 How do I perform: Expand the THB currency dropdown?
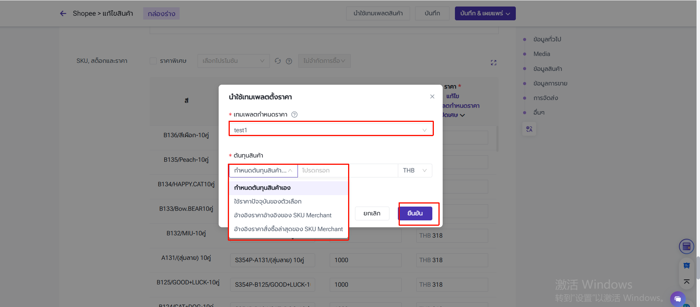point(415,171)
